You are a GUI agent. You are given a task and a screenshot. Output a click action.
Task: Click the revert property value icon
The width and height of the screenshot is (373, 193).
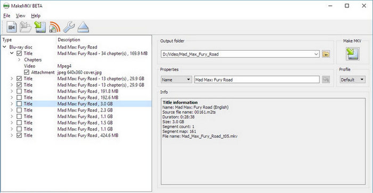click(326, 80)
